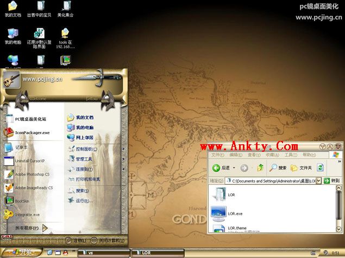Launch BootSkin from start menu
The height and width of the screenshot is (258, 345).
(17, 201)
